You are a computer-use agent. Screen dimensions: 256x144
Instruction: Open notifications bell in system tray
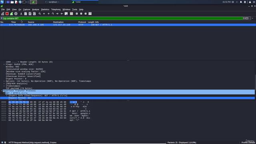(x=241, y=2)
